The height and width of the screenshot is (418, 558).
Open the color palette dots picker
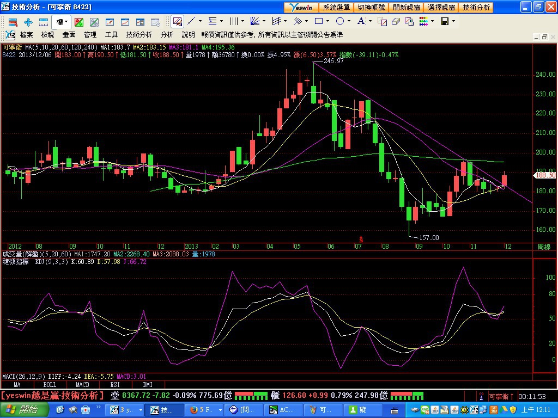point(423,21)
